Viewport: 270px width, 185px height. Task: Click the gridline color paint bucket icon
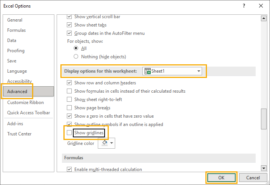[105, 143]
